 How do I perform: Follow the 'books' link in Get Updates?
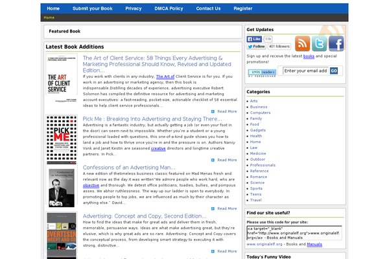[309, 56]
